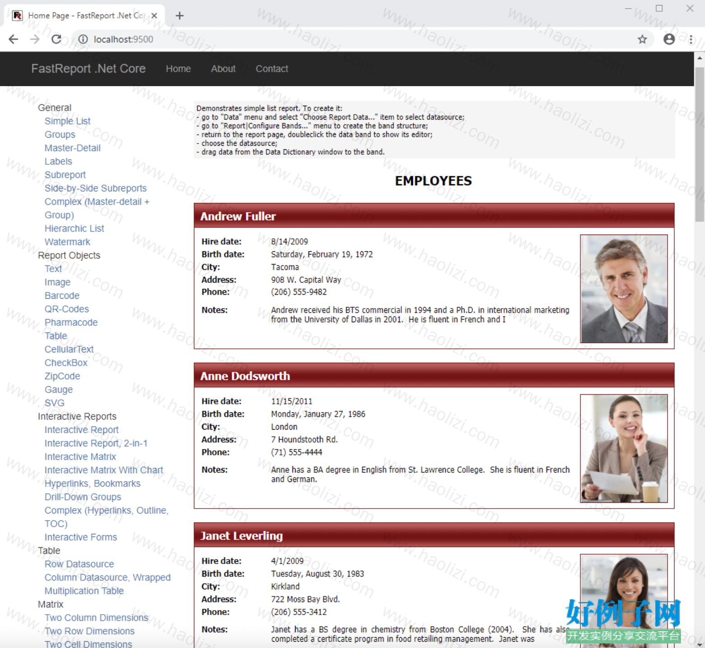Open Complex (Master-detail + Group) report

(97, 208)
